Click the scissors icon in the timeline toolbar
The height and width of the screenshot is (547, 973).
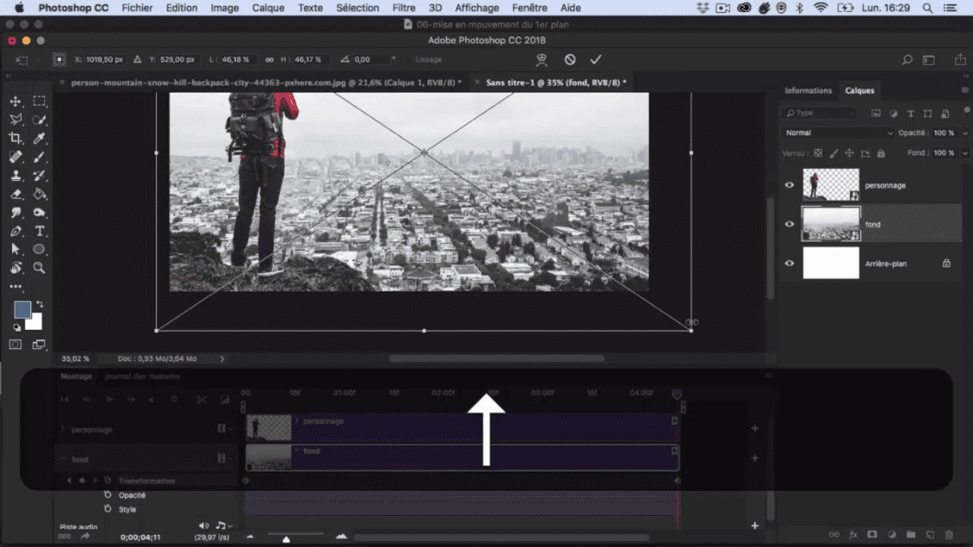coord(202,399)
